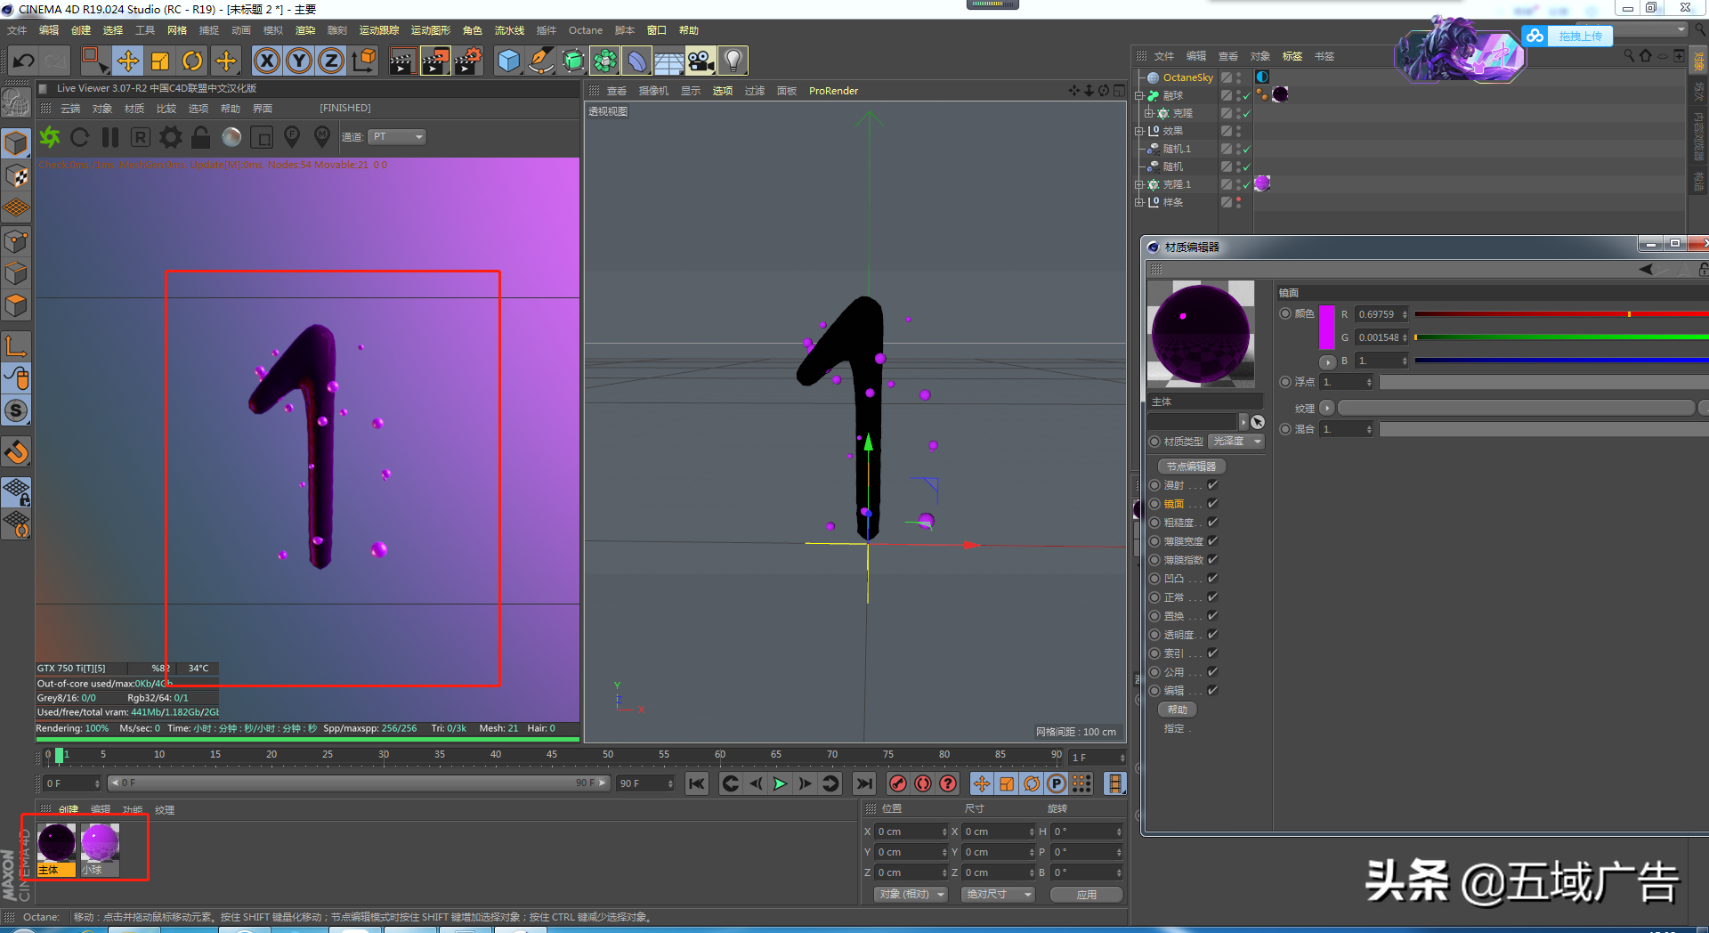Screen dimensions: 1709x933
Task: Uncheck the 镜面 channel checkbox
Action: tap(1212, 504)
